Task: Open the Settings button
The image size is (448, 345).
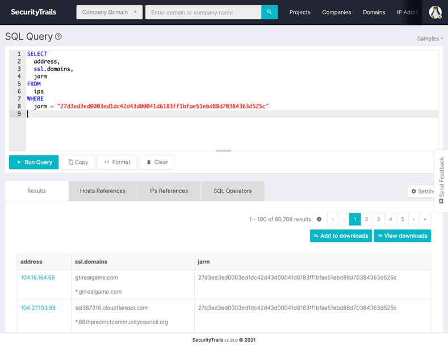Action: (x=422, y=191)
